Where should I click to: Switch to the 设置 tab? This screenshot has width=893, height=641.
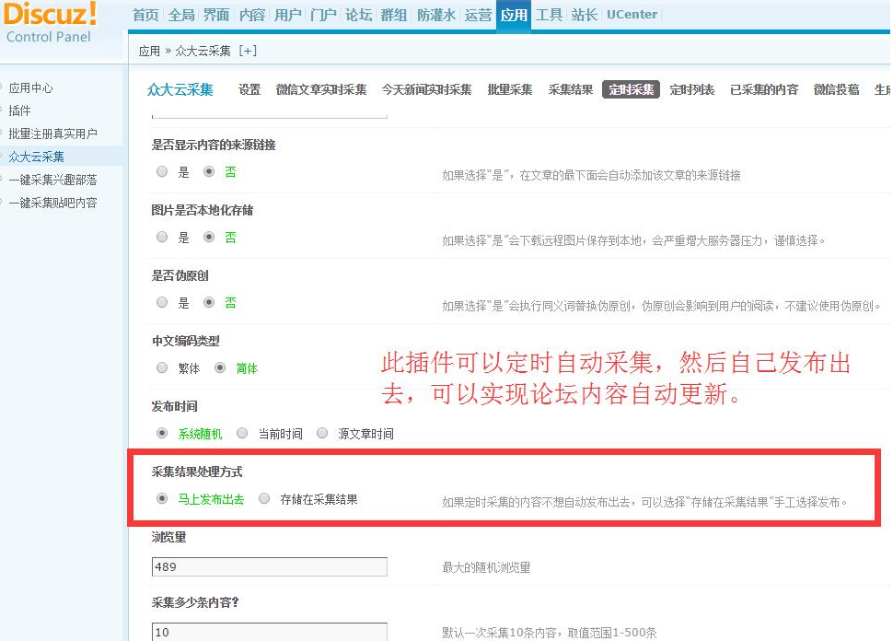[x=249, y=89]
